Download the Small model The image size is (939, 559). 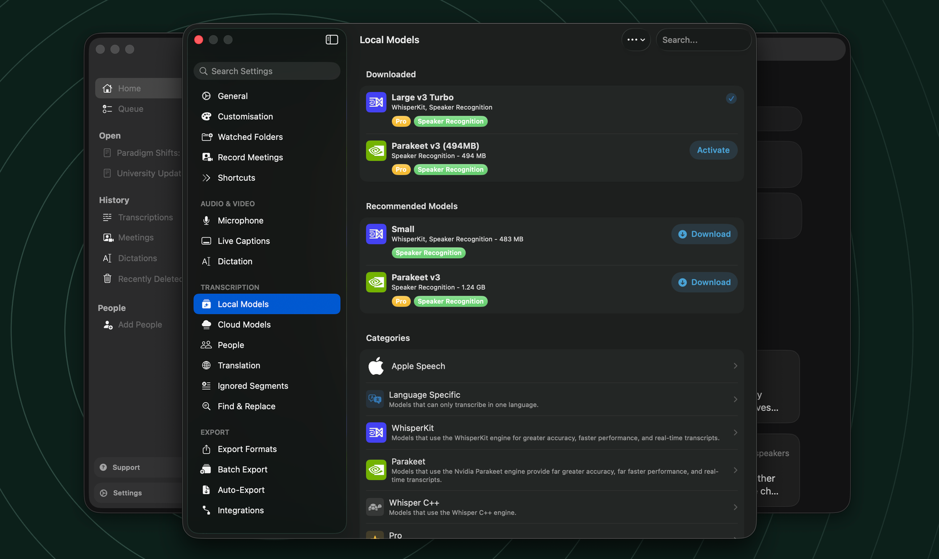click(704, 234)
